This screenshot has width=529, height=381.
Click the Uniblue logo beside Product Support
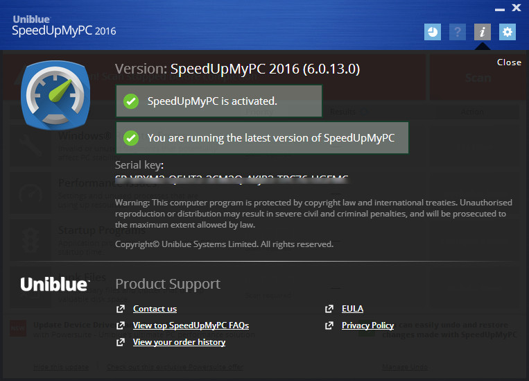pyautogui.click(x=55, y=284)
